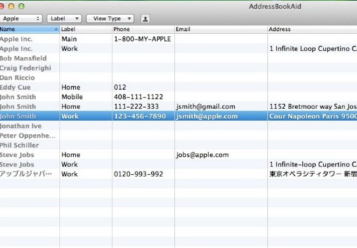Select the Eddy Cue name

coord(15,87)
